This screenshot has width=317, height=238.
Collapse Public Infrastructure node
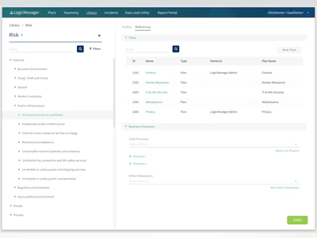point(15,105)
